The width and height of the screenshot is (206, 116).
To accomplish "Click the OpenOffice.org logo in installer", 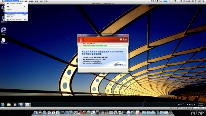I will [119, 64].
